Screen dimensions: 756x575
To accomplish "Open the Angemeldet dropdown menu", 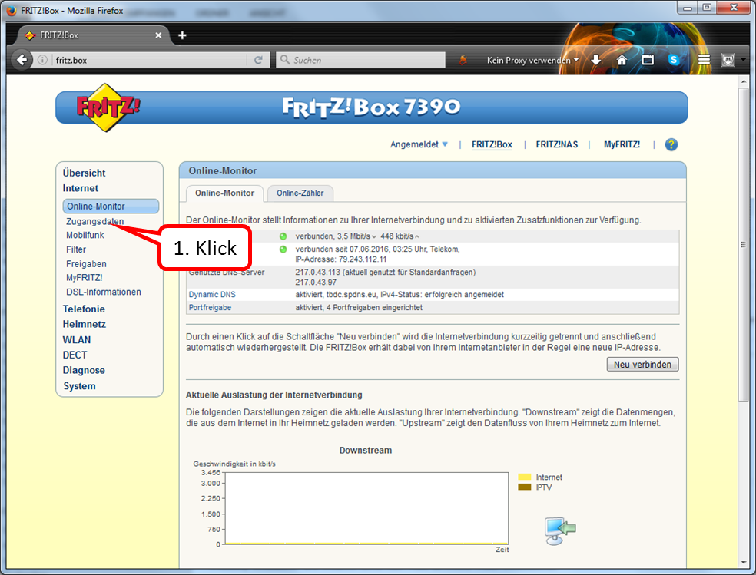I will pos(419,144).
